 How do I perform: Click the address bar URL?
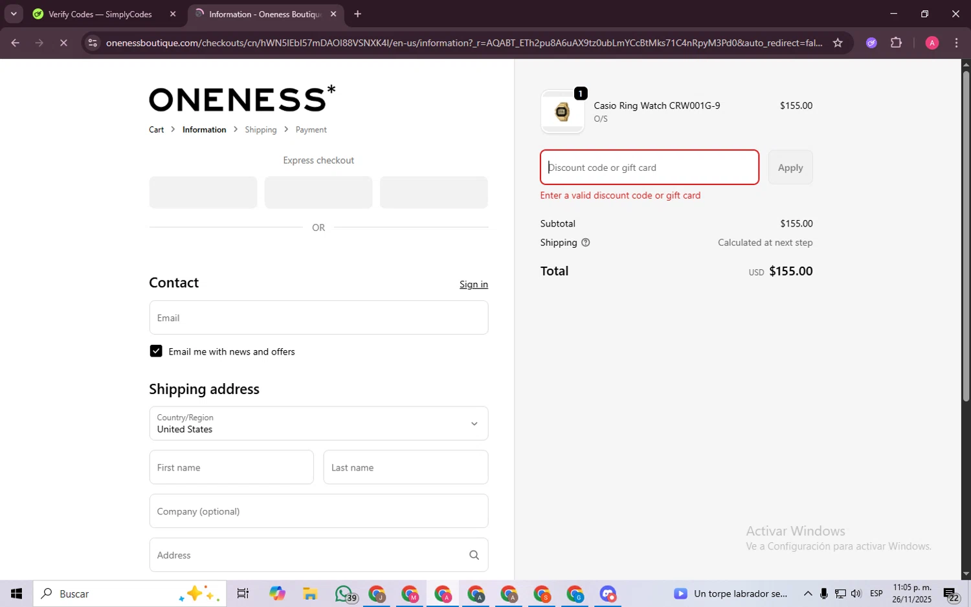pos(463,43)
